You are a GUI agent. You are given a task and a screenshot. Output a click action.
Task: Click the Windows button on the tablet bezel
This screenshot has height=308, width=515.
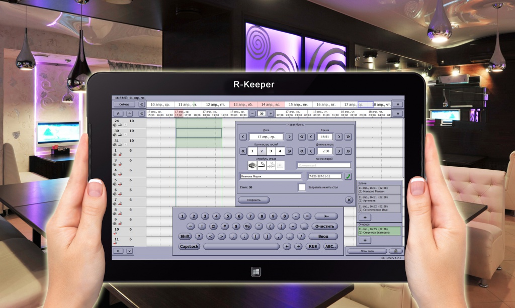pos(256,272)
